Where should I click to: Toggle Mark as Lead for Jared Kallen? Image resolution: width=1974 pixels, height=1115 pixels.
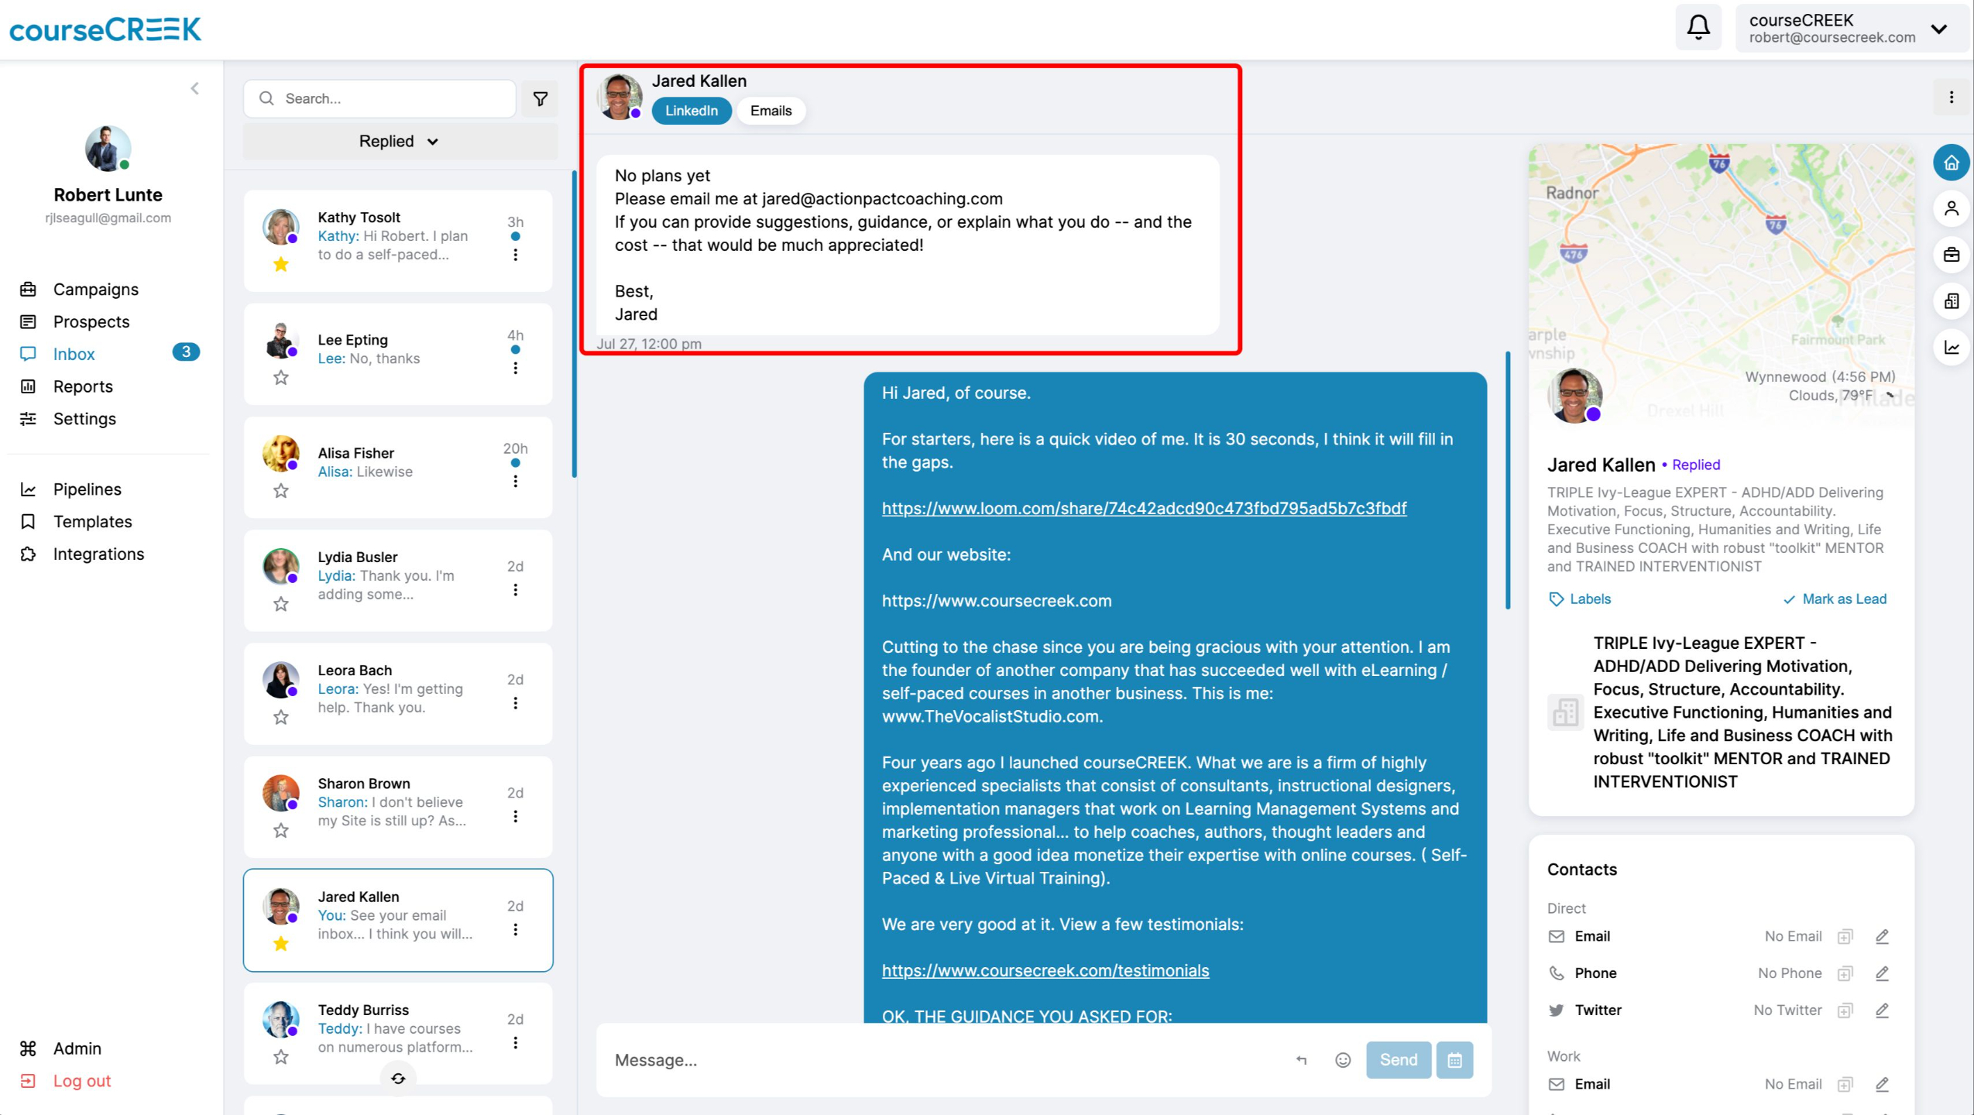click(x=1835, y=599)
